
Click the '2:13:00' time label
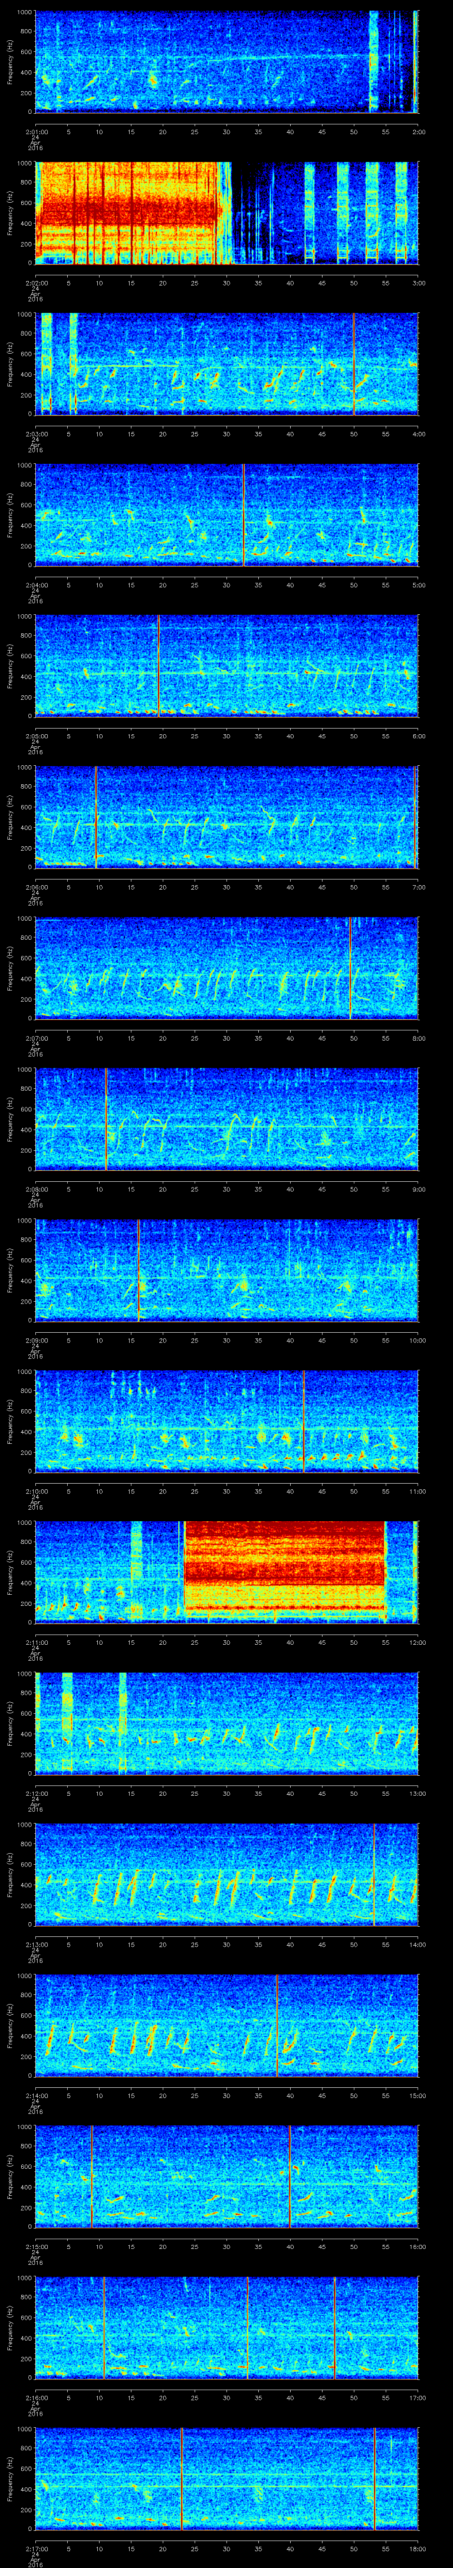[x=36, y=1944]
